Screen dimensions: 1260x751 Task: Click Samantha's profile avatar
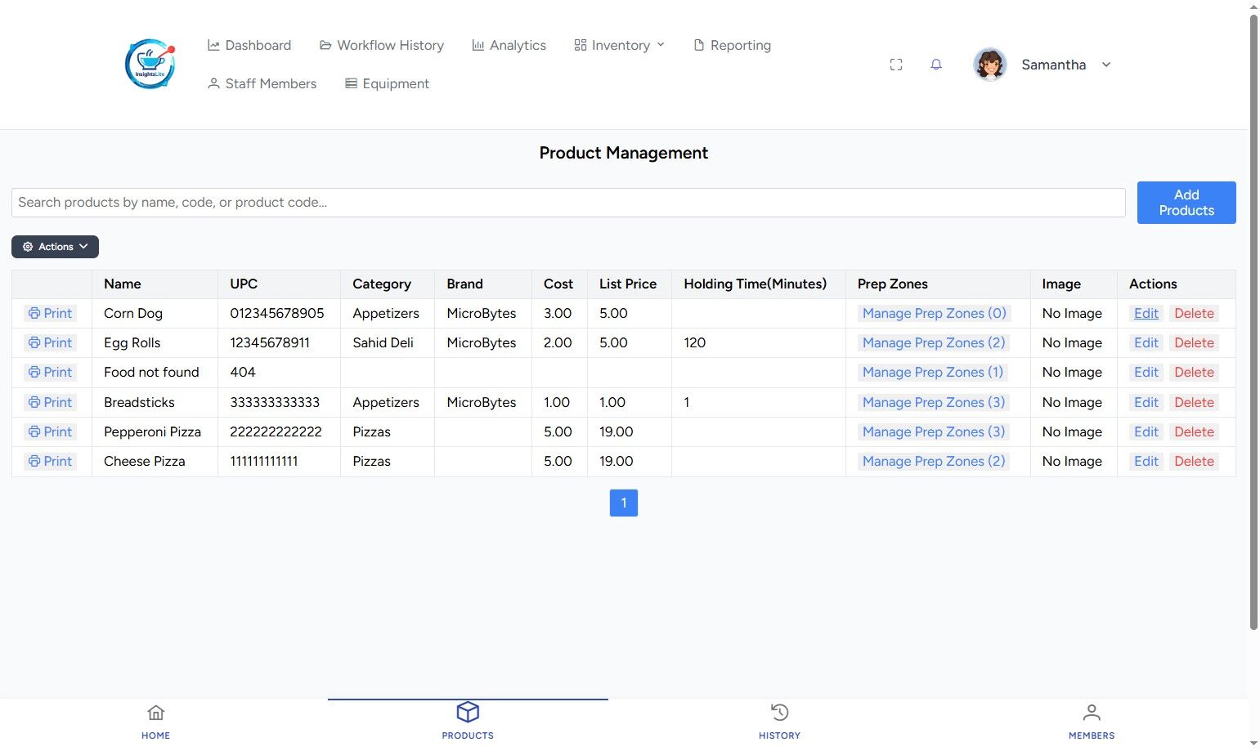[x=989, y=65]
